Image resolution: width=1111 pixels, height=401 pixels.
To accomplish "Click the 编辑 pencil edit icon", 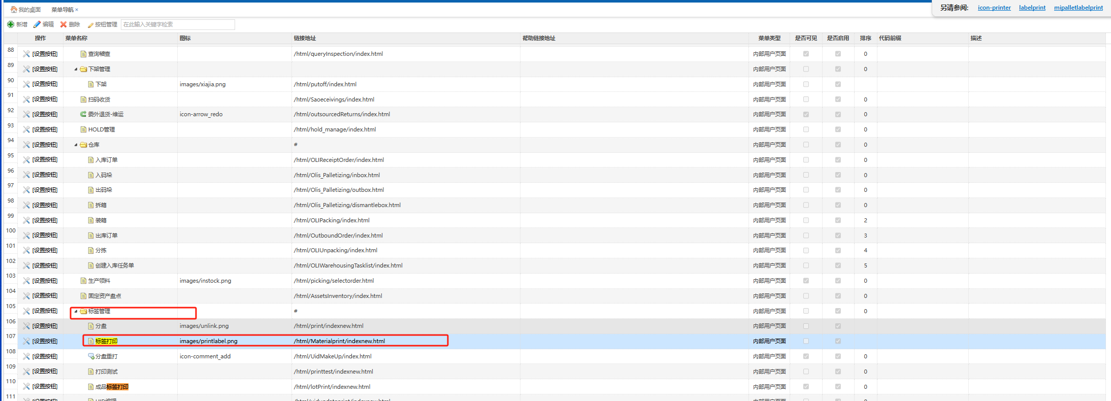I will click(37, 24).
